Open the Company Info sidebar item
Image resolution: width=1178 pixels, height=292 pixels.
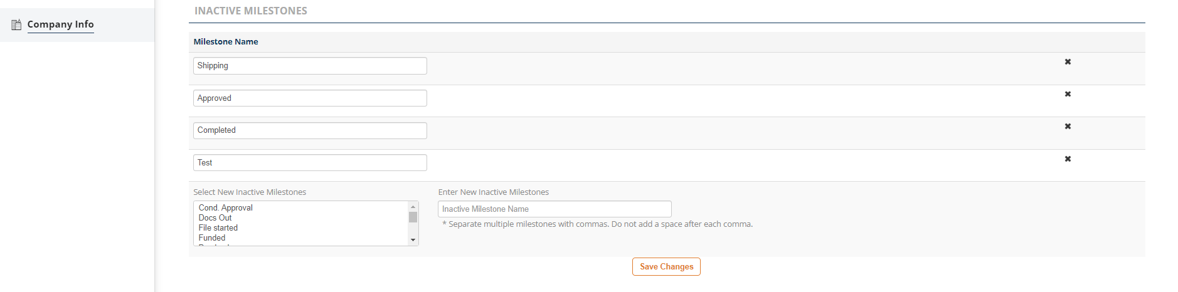pos(60,24)
